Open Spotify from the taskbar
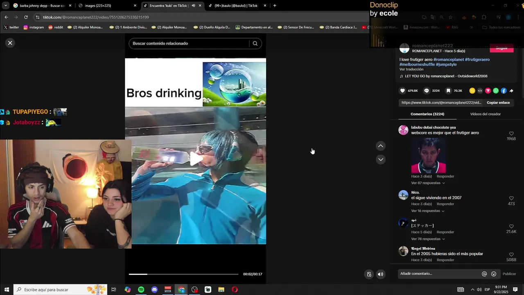524x295 pixels. [141, 290]
